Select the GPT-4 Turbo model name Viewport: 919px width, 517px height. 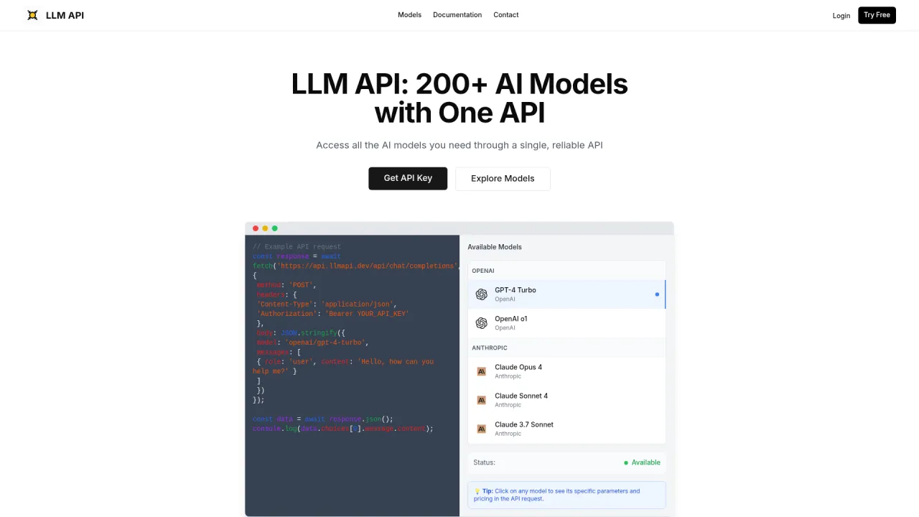click(x=516, y=290)
